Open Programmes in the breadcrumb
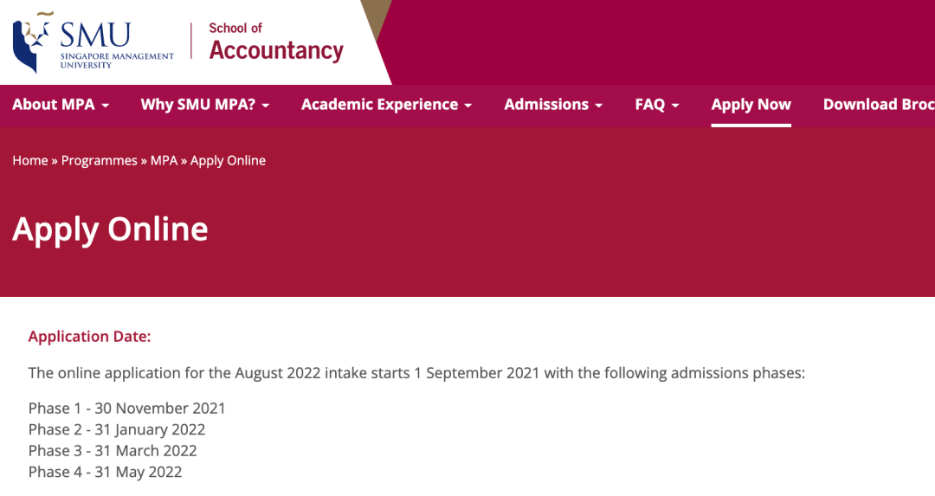 click(x=99, y=161)
